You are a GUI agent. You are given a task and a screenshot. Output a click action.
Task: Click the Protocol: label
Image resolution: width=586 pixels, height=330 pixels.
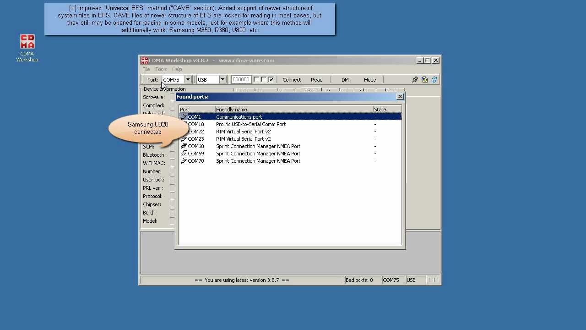(152, 196)
